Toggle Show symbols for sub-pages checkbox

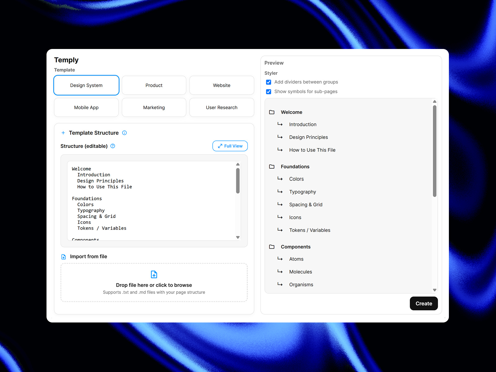269,92
